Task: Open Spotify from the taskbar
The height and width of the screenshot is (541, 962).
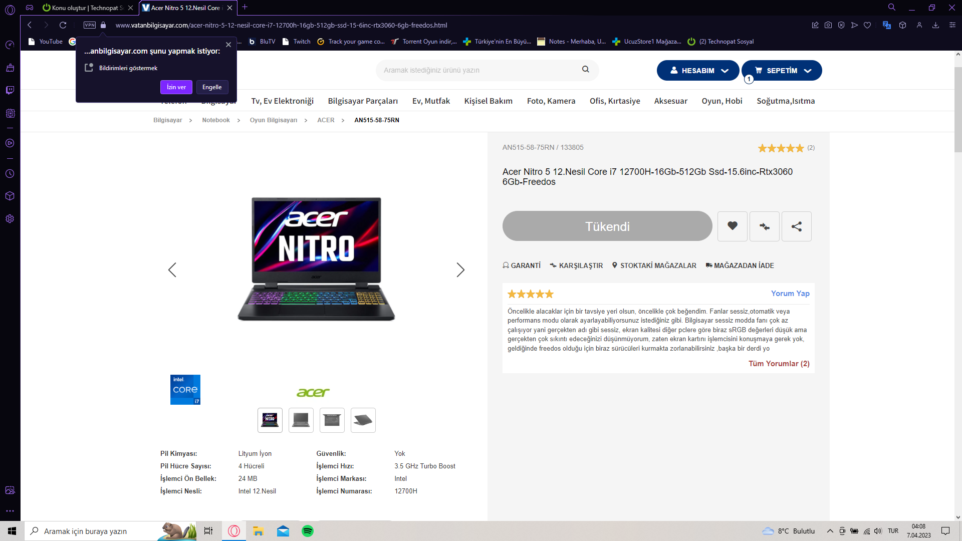Action: click(307, 531)
